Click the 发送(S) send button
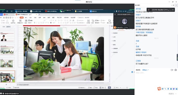 pyautogui.click(x=171, y=94)
